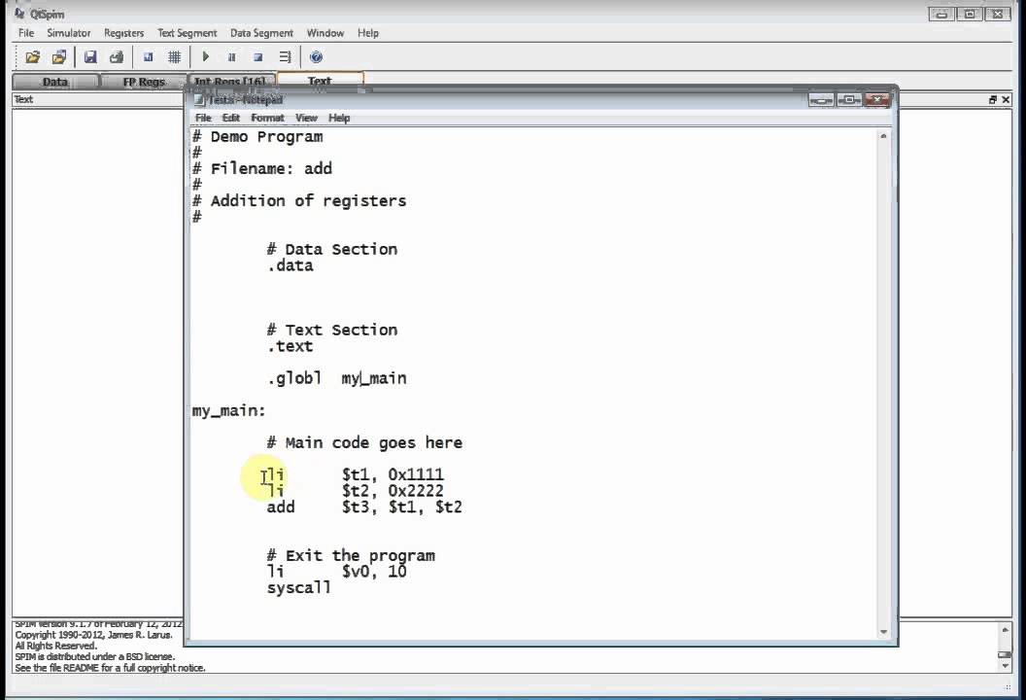Open the Registers menu

pos(123,33)
